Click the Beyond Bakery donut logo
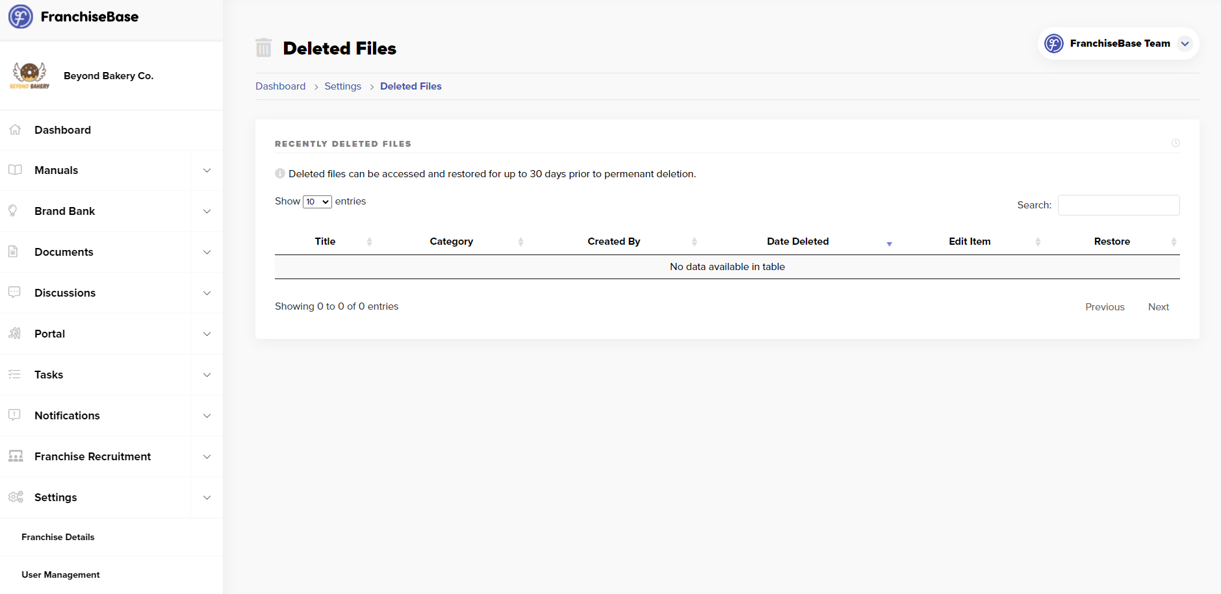Screen dimensions: 1221x594 coord(29,76)
